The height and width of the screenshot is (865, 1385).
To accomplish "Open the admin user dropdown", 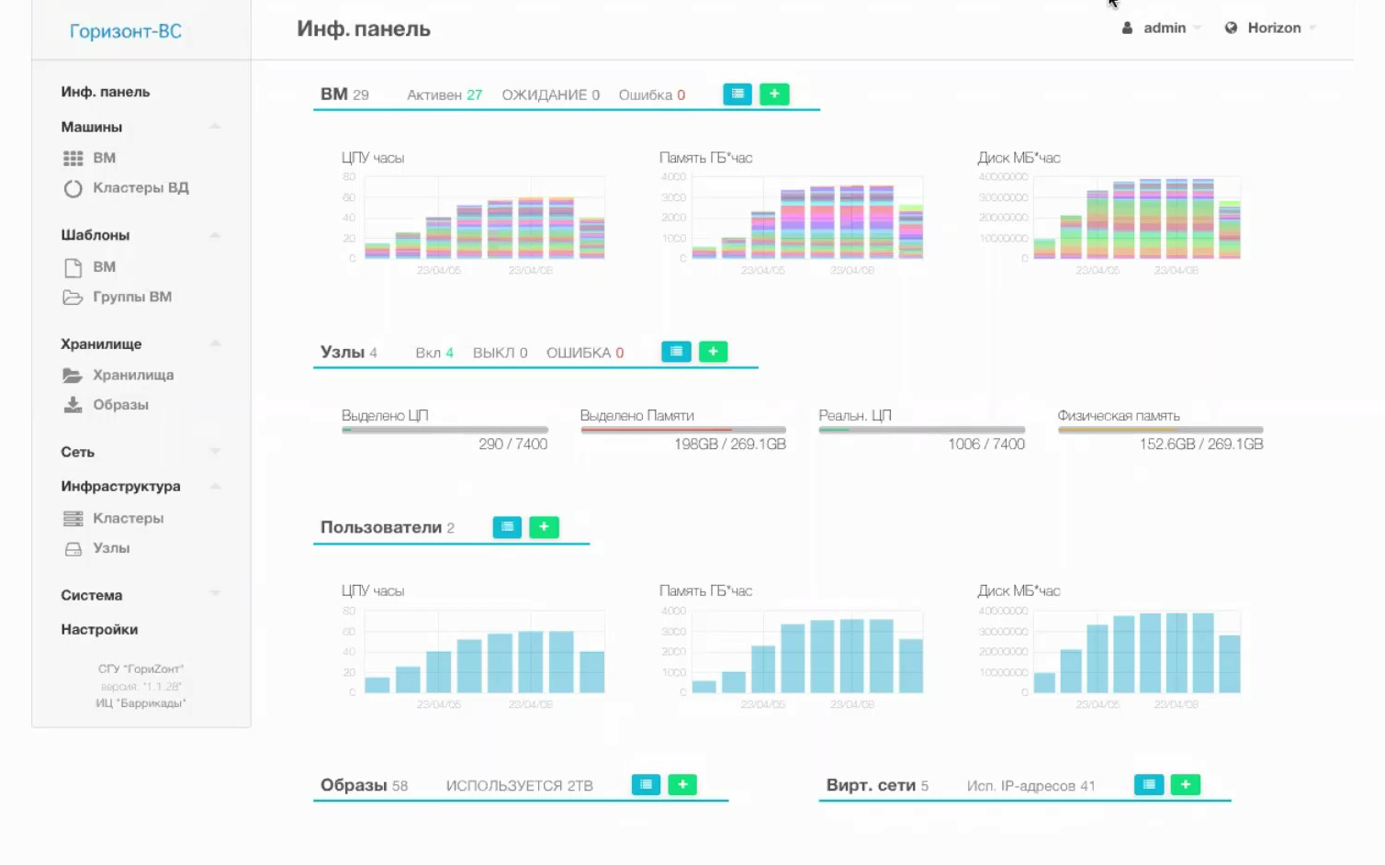I will point(1162,28).
